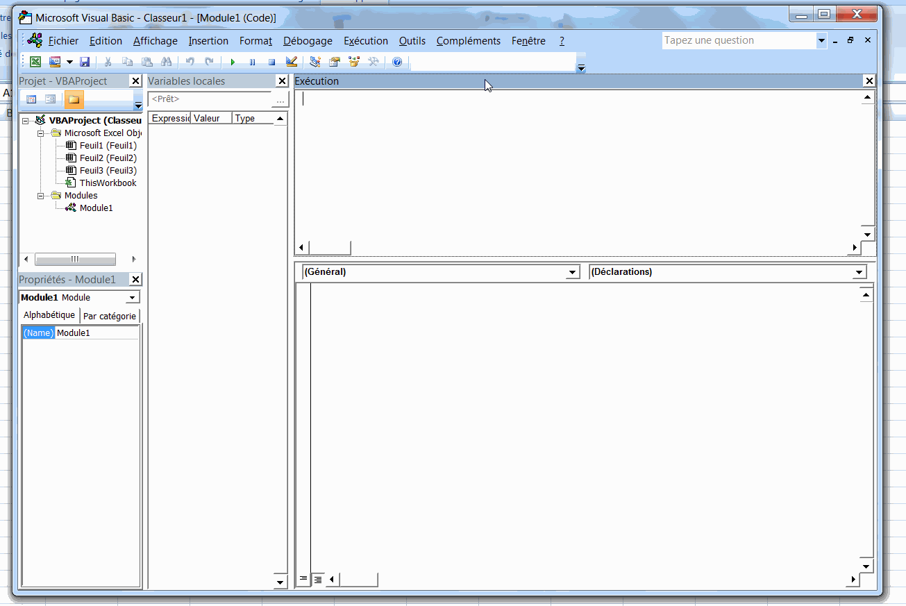906x606 pixels.
Task: Open the Toolbox icon
Action: pyautogui.click(x=374, y=62)
